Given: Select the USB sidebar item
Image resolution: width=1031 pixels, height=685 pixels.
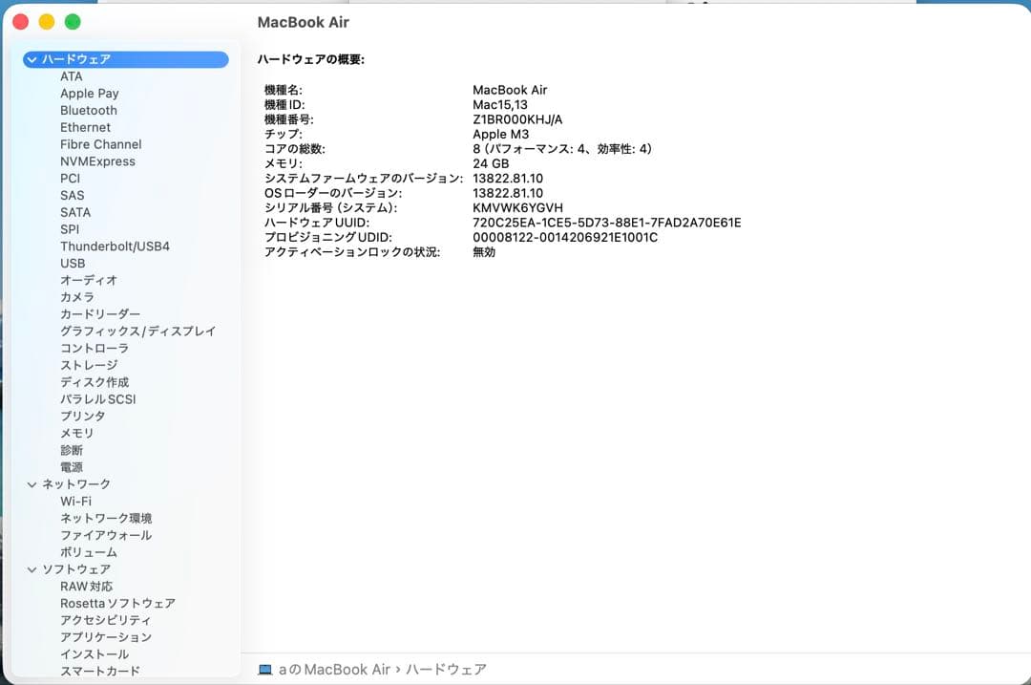Looking at the screenshot, I should pyautogui.click(x=73, y=264).
